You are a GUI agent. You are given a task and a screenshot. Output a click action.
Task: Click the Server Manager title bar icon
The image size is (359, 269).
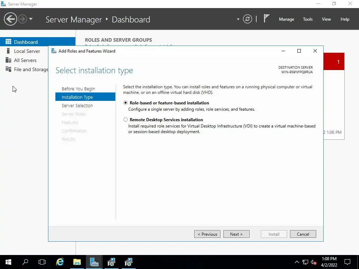pyautogui.click(x=3, y=4)
